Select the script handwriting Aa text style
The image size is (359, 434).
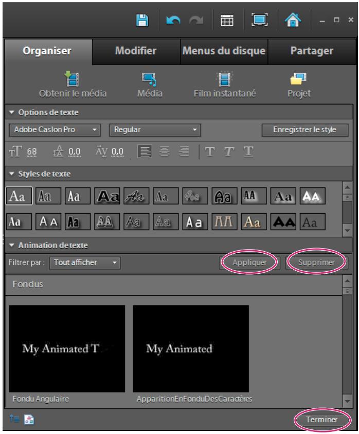136,196
